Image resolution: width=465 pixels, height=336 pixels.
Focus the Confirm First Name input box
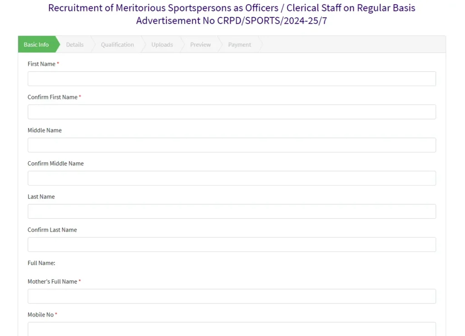point(232,112)
